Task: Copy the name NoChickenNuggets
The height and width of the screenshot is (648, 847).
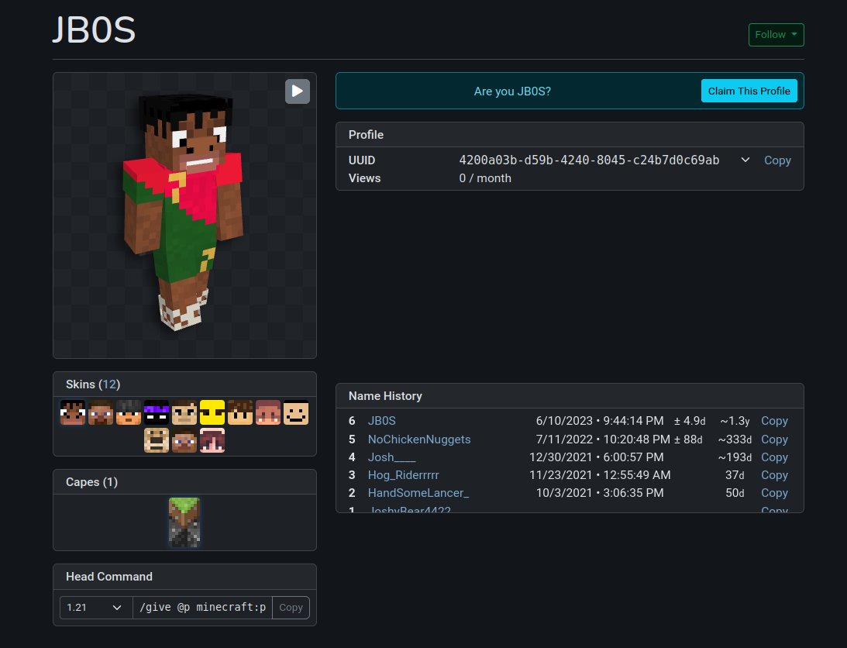Action: (774, 439)
